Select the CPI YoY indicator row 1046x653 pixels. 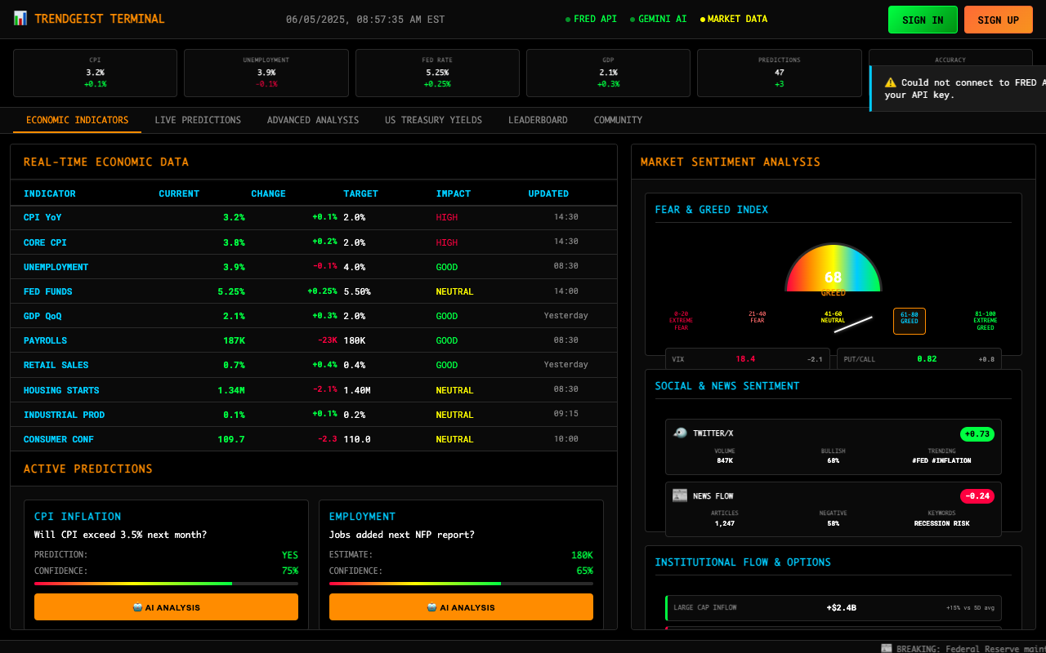tap(314, 218)
